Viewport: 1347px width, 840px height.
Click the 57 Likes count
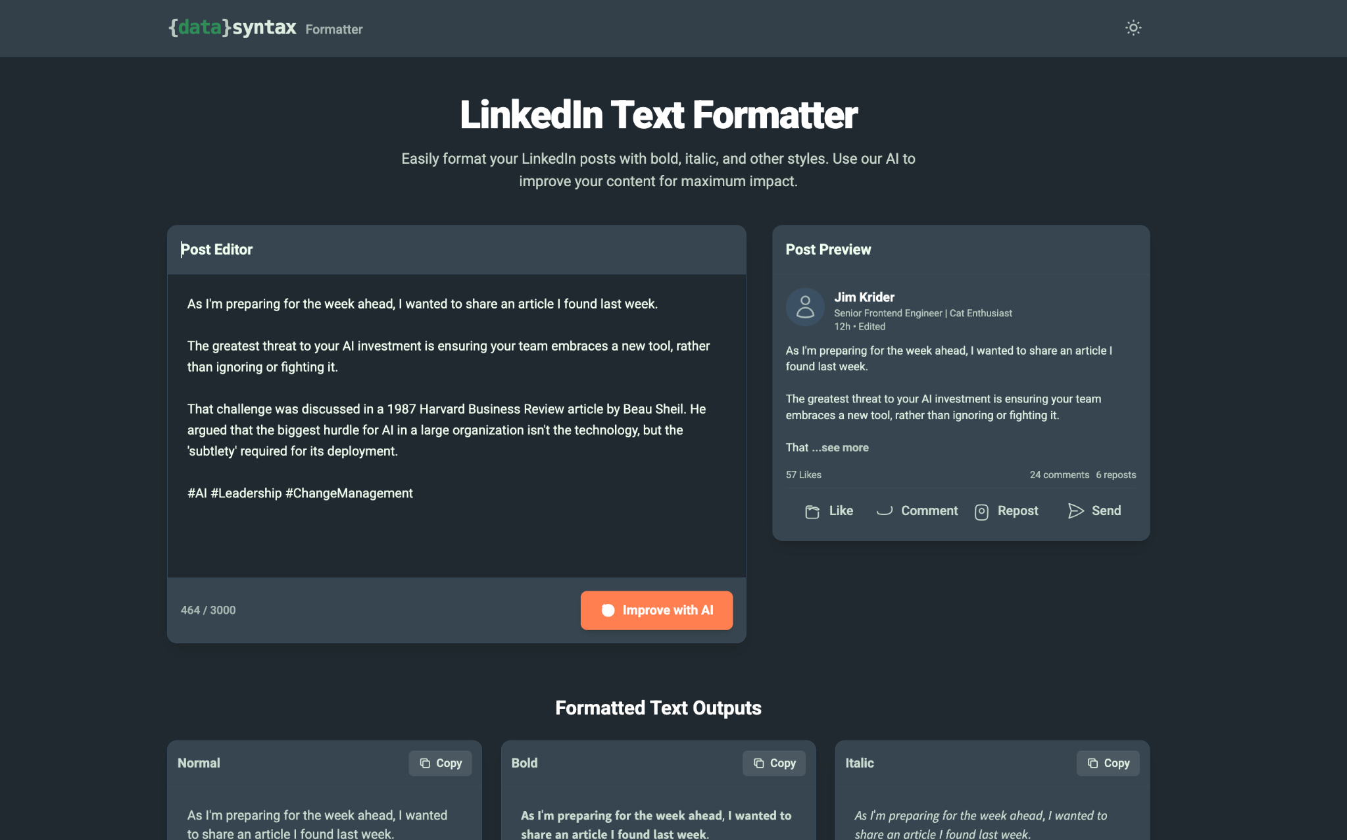(804, 475)
